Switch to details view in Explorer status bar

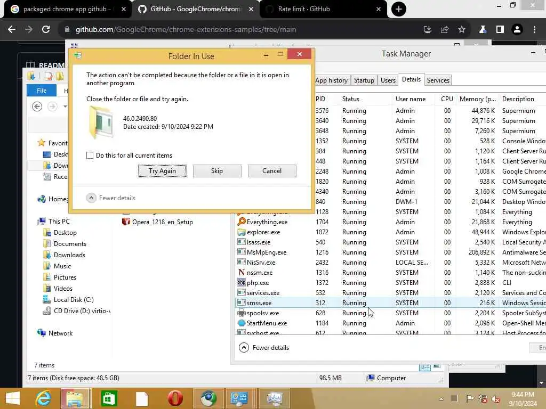[425, 367]
